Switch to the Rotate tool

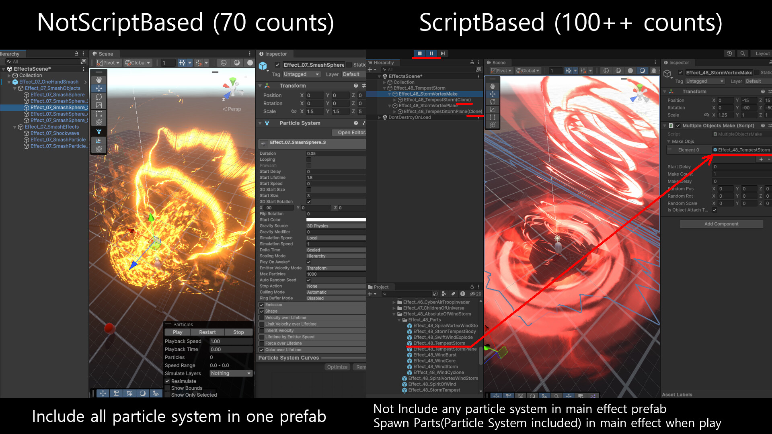(99, 96)
